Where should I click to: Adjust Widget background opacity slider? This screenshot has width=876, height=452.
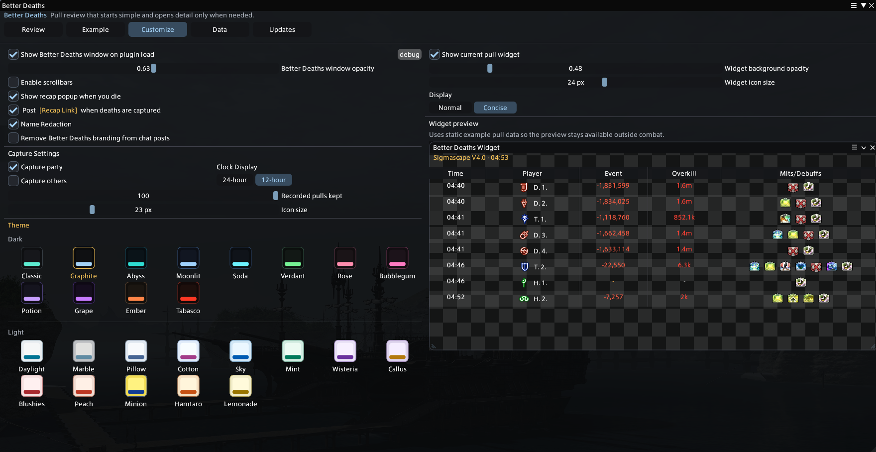coord(575,68)
